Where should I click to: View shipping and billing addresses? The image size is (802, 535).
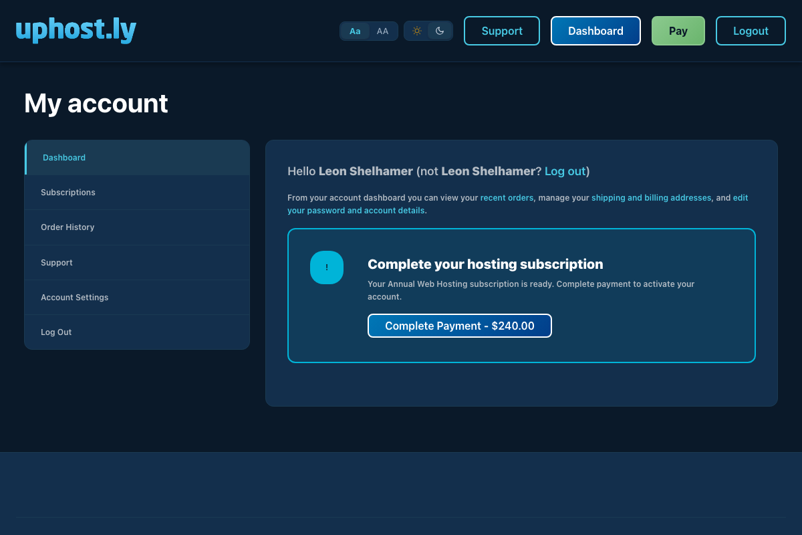click(651, 197)
